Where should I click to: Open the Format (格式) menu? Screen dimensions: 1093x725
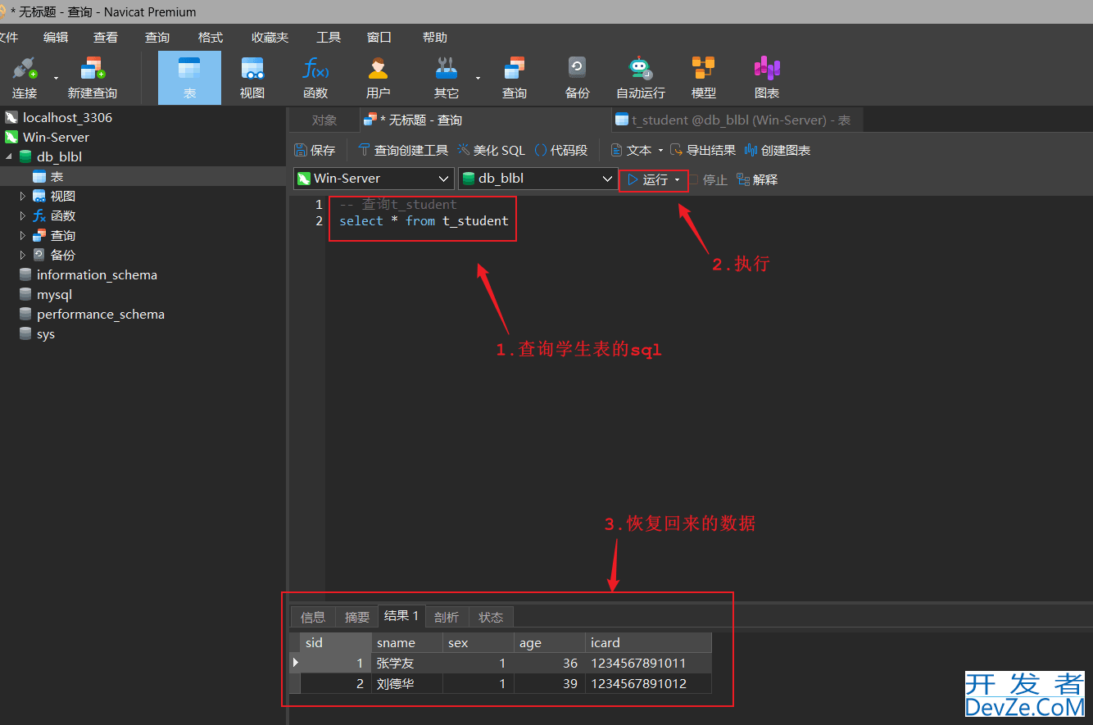click(211, 37)
